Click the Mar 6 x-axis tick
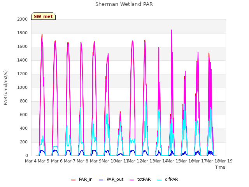The width and height of the screenshot is (249, 187). [57, 161]
